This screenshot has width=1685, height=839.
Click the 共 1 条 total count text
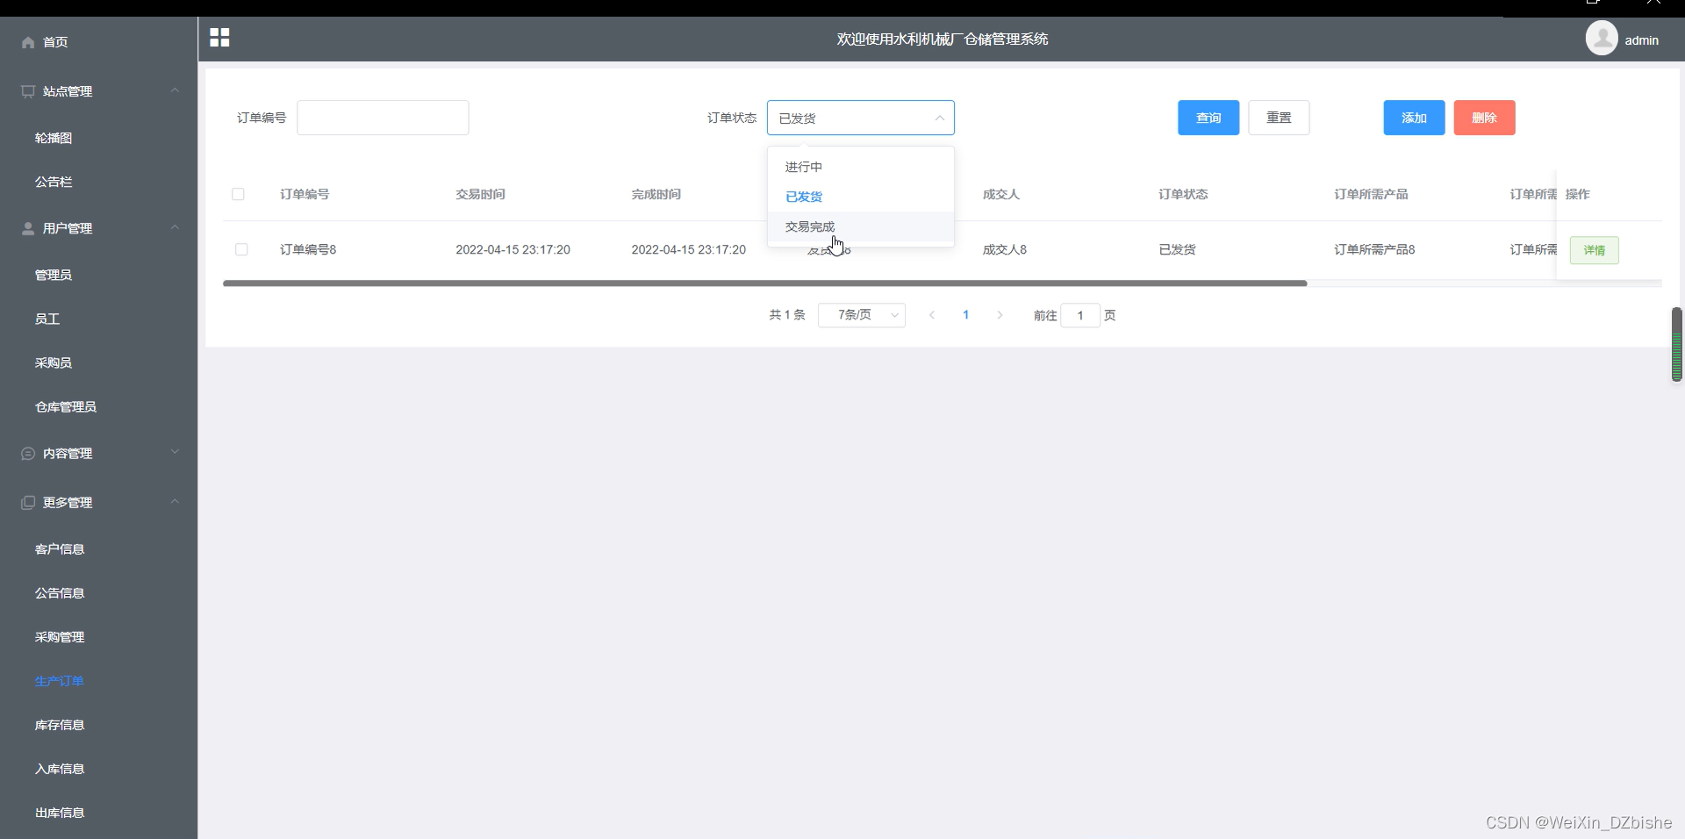pos(787,315)
